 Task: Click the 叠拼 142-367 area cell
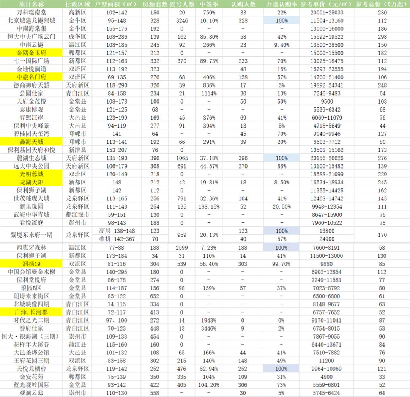[x=117, y=239]
